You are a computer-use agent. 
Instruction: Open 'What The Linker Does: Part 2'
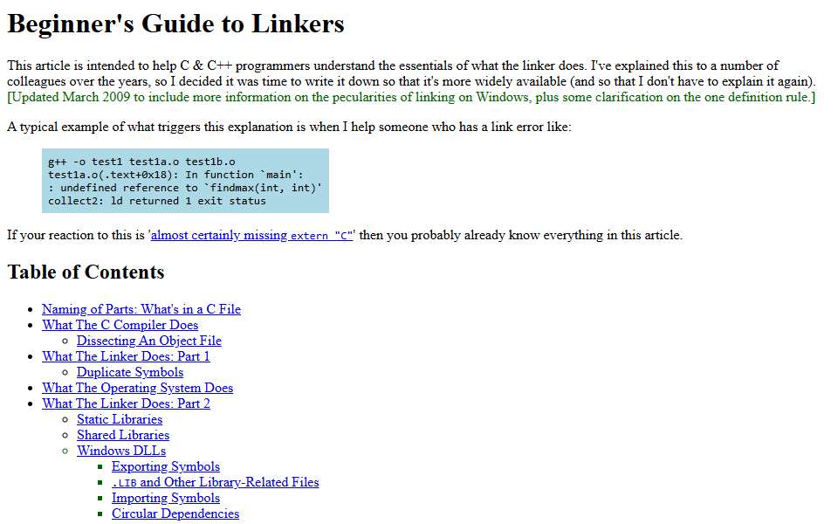click(126, 403)
